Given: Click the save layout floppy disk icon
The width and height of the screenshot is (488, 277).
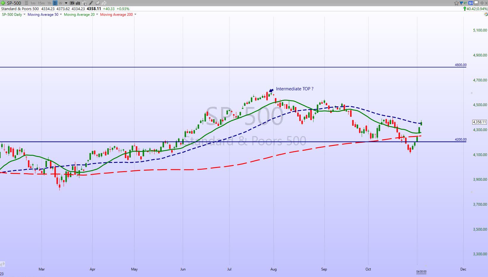Looking at the screenshot, I should (476, 3).
